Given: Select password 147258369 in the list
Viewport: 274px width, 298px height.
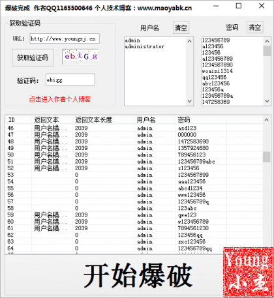Looking at the screenshot, I should coord(216,102).
